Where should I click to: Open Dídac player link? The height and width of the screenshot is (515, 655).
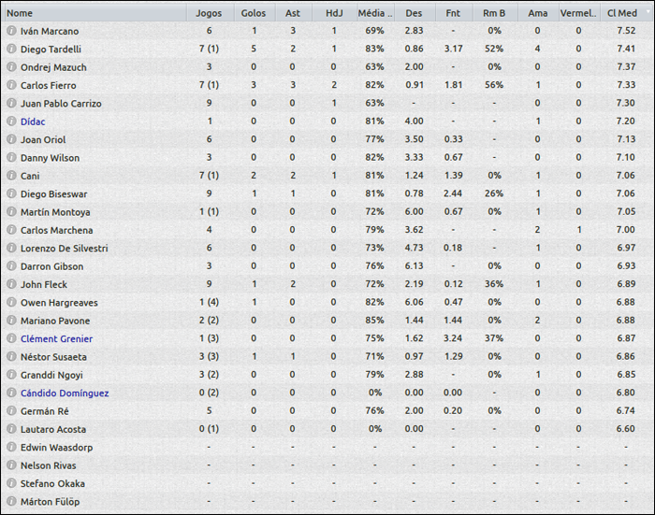33,122
